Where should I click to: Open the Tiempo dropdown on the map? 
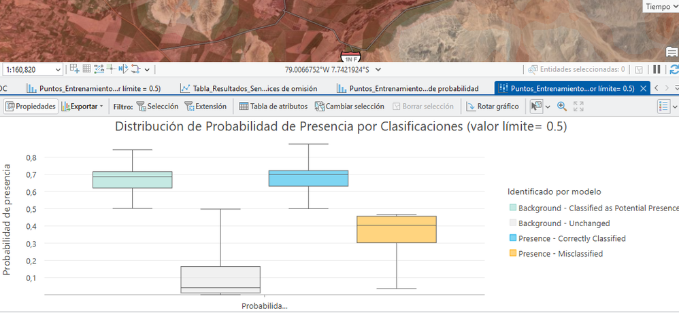pyautogui.click(x=661, y=7)
